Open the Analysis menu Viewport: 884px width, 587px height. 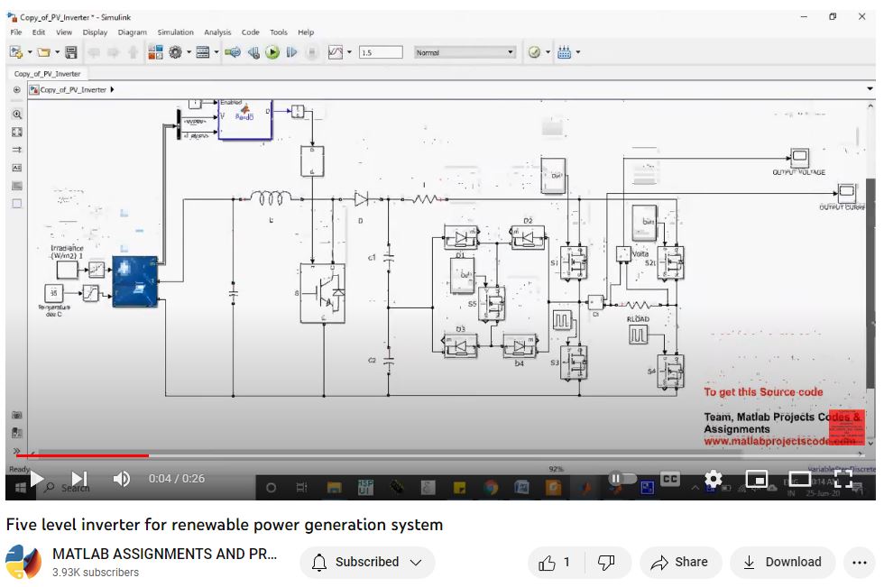216,32
